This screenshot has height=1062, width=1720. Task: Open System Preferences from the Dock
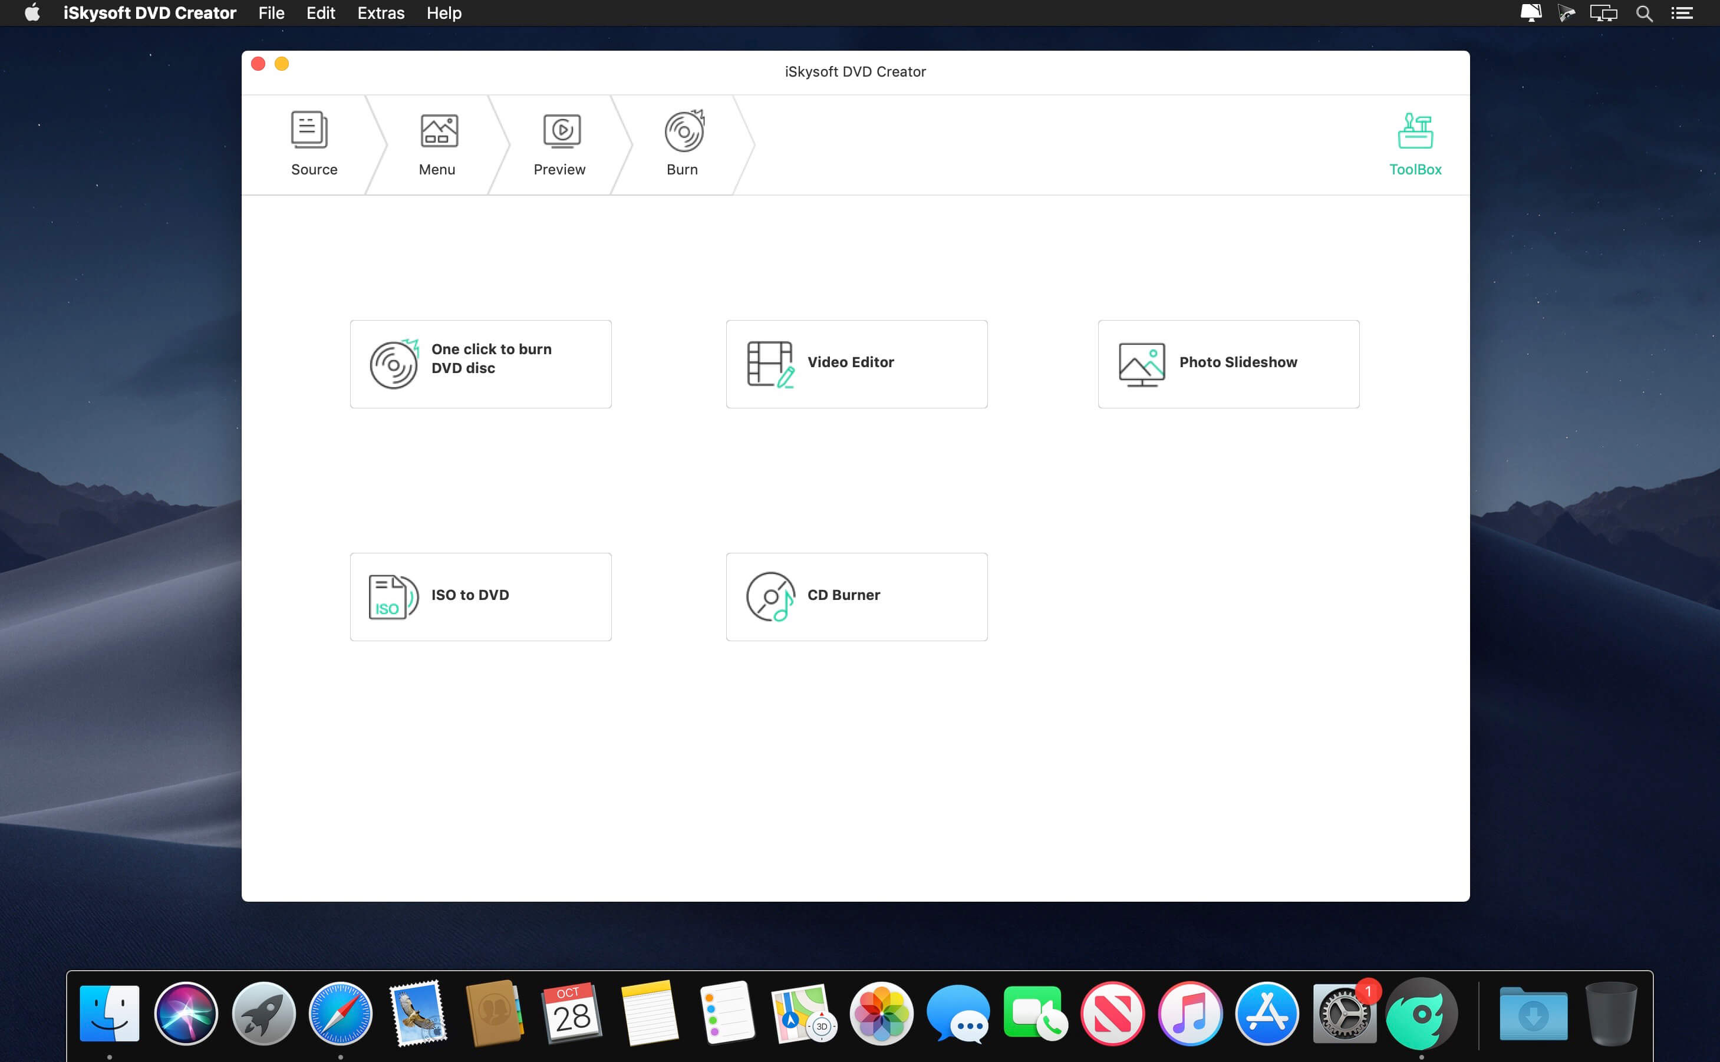click(x=1345, y=1013)
